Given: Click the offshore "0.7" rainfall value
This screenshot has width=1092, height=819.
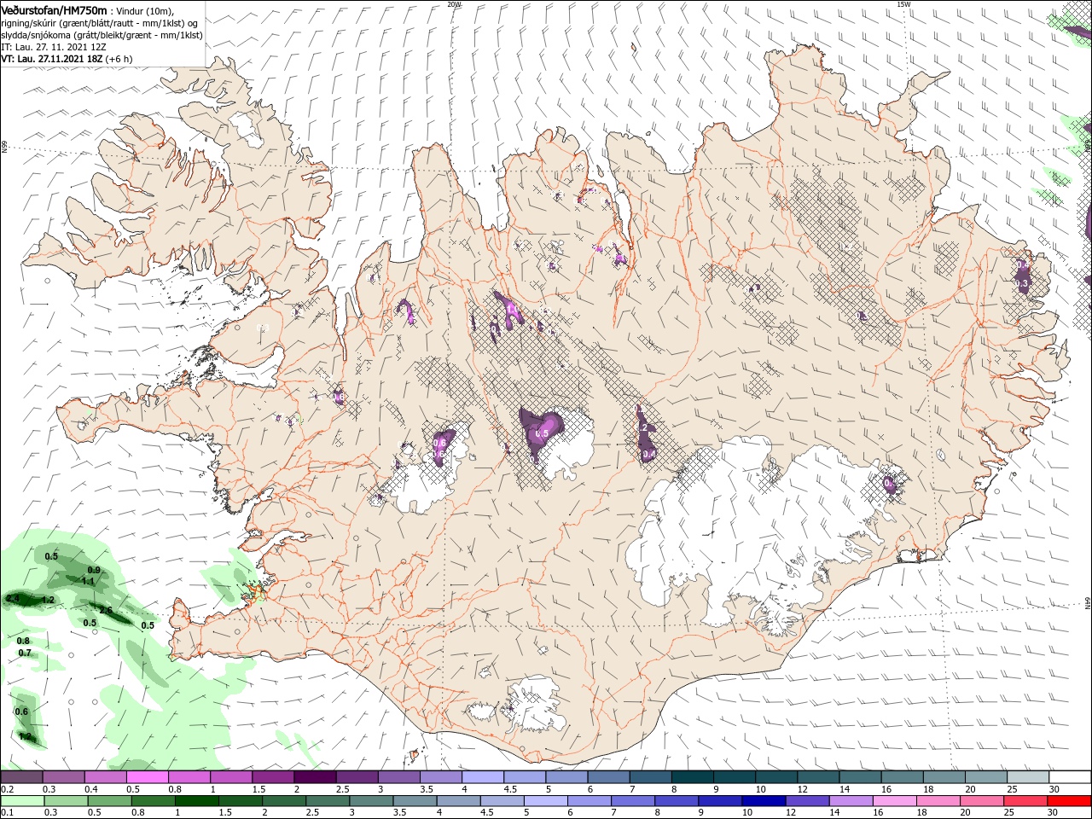Looking at the screenshot, I should [x=25, y=653].
